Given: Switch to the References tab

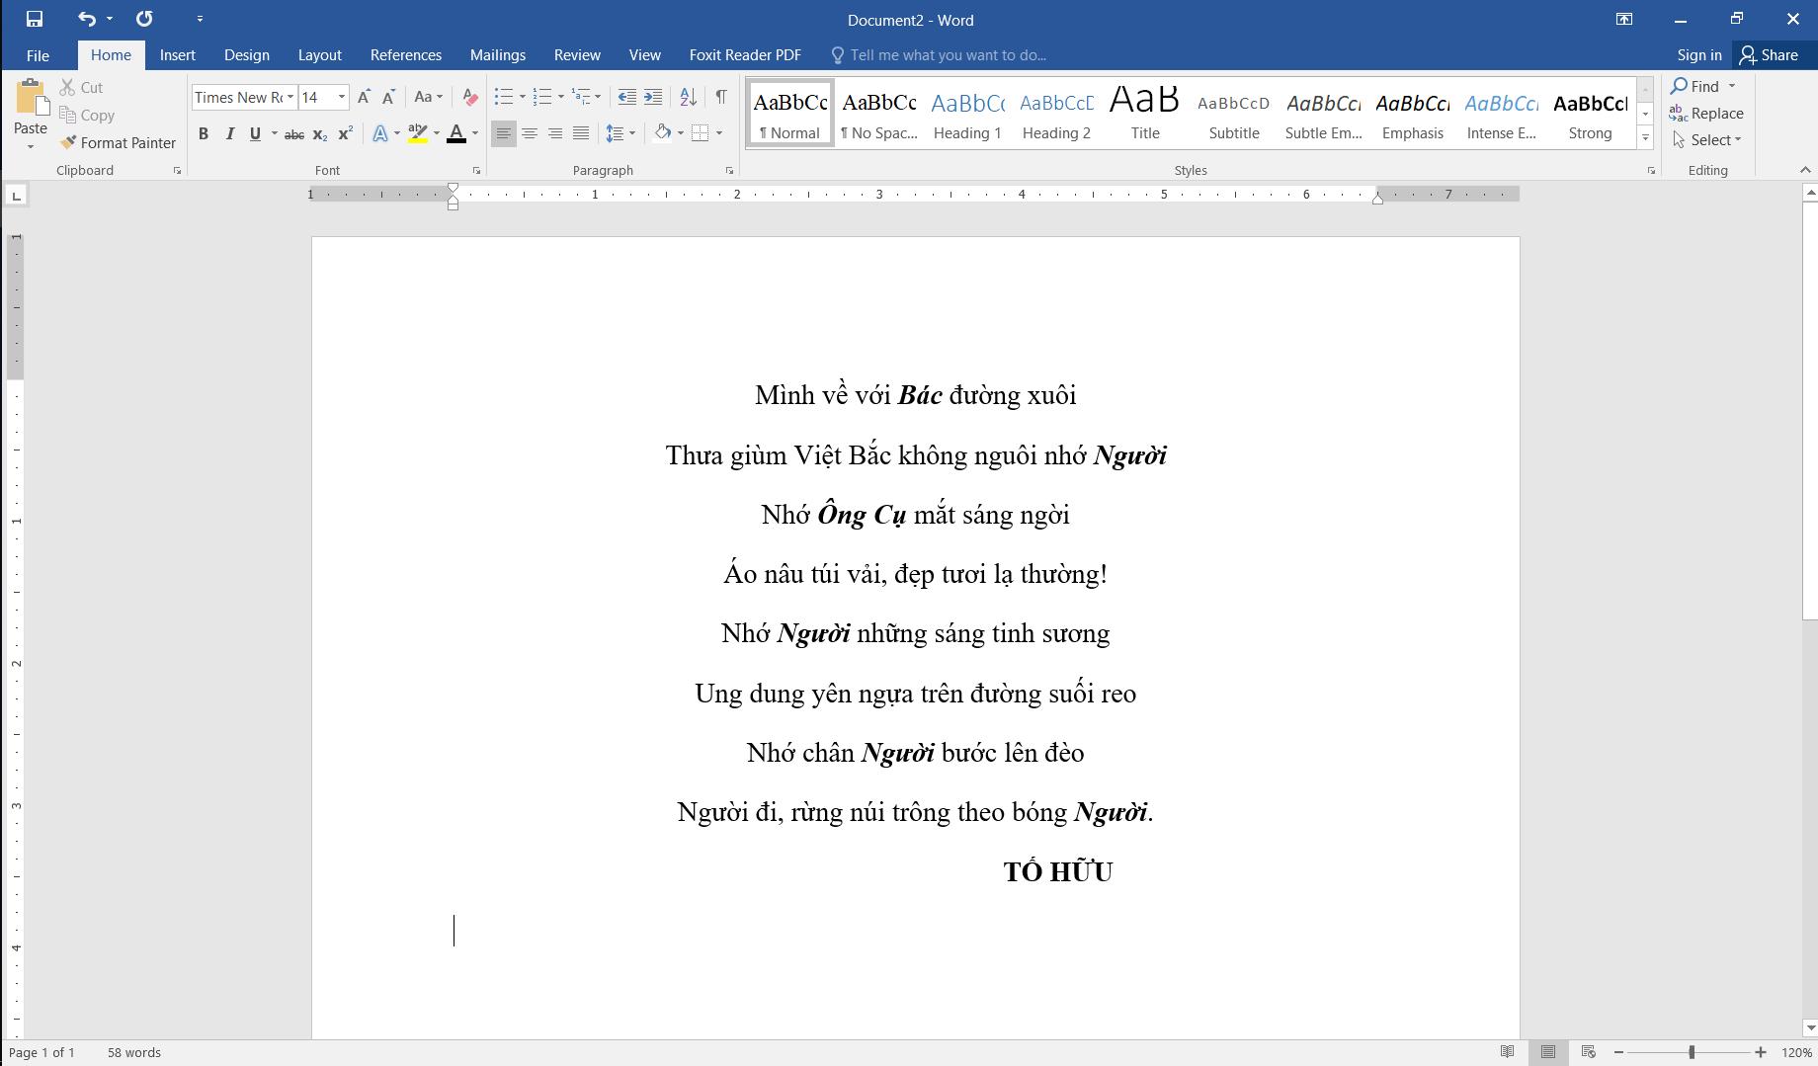Looking at the screenshot, I should pyautogui.click(x=406, y=55).
